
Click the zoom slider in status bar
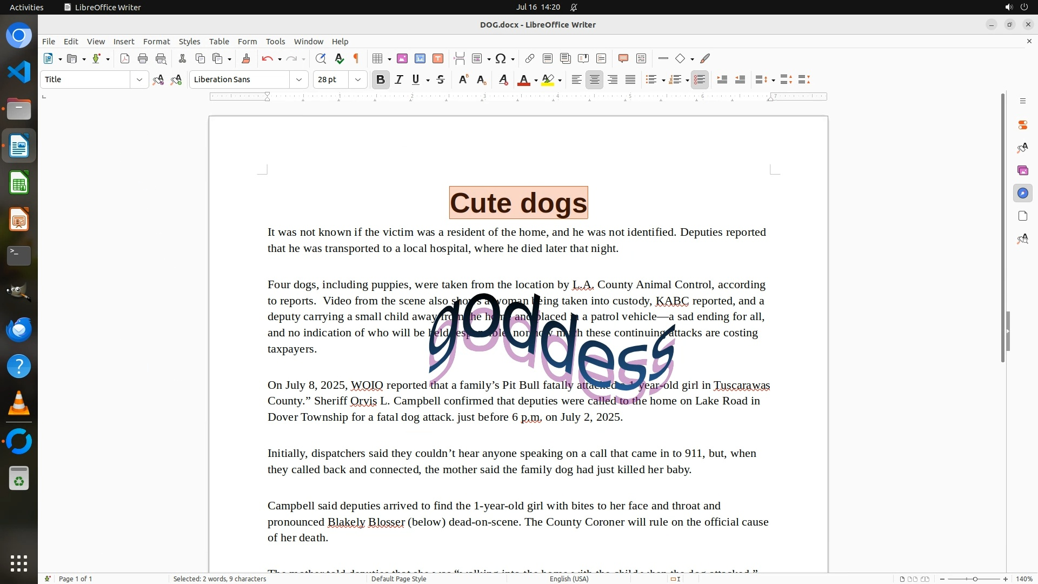pyautogui.click(x=974, y=579)
